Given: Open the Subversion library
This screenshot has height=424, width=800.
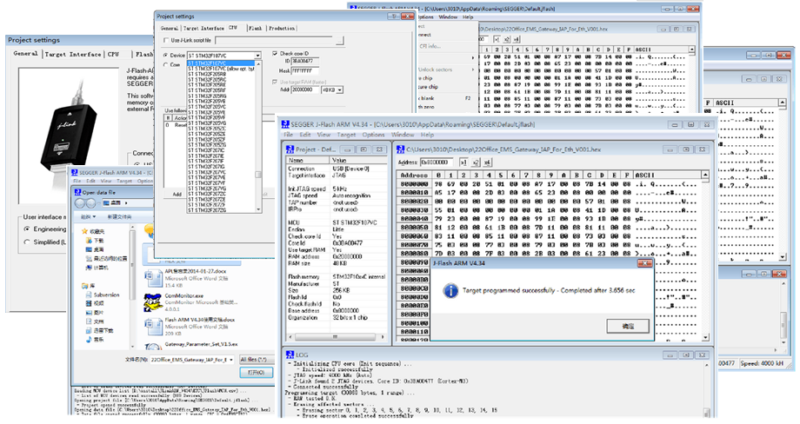Looking at the screenshot, I should coord(103,295).
